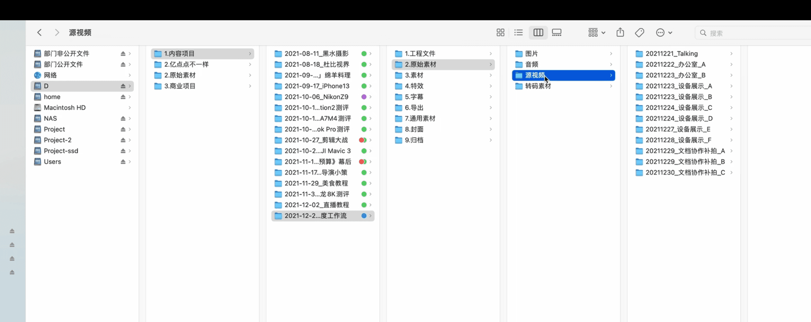The height and width of the screenshot is (322, 811).
Task: Eject the Project-ssd volume
Action: click(123, 151)
